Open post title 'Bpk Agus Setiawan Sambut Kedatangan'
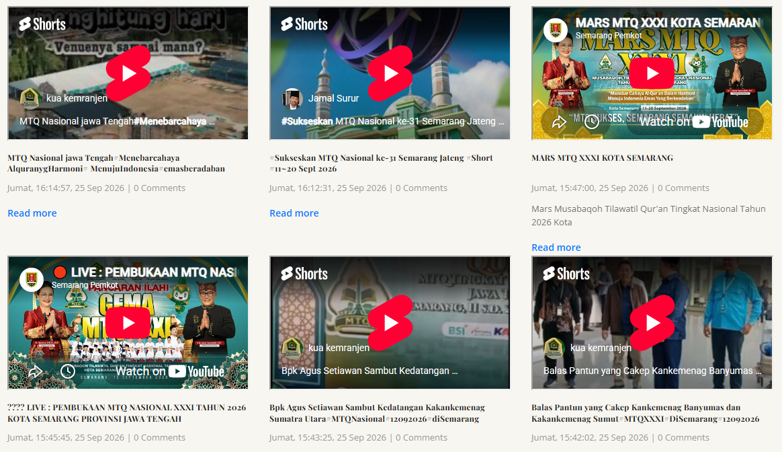 [x=377, y=413]
